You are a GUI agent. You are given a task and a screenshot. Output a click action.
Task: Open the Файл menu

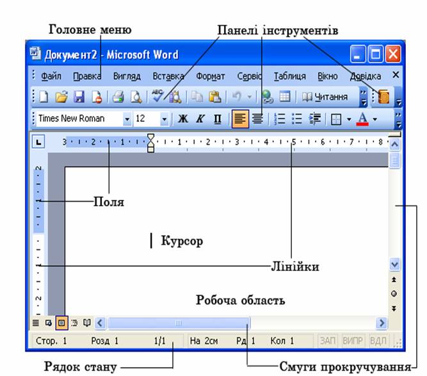pyautogui.click(x=51, y=76)
